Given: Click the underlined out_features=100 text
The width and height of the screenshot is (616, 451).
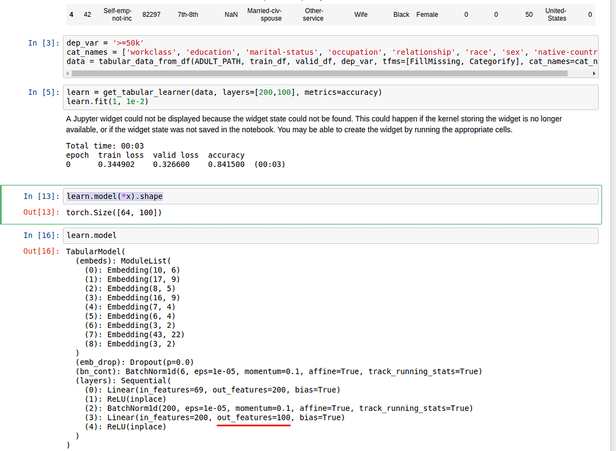Looking at the screenshot, I should pos(253,417).
